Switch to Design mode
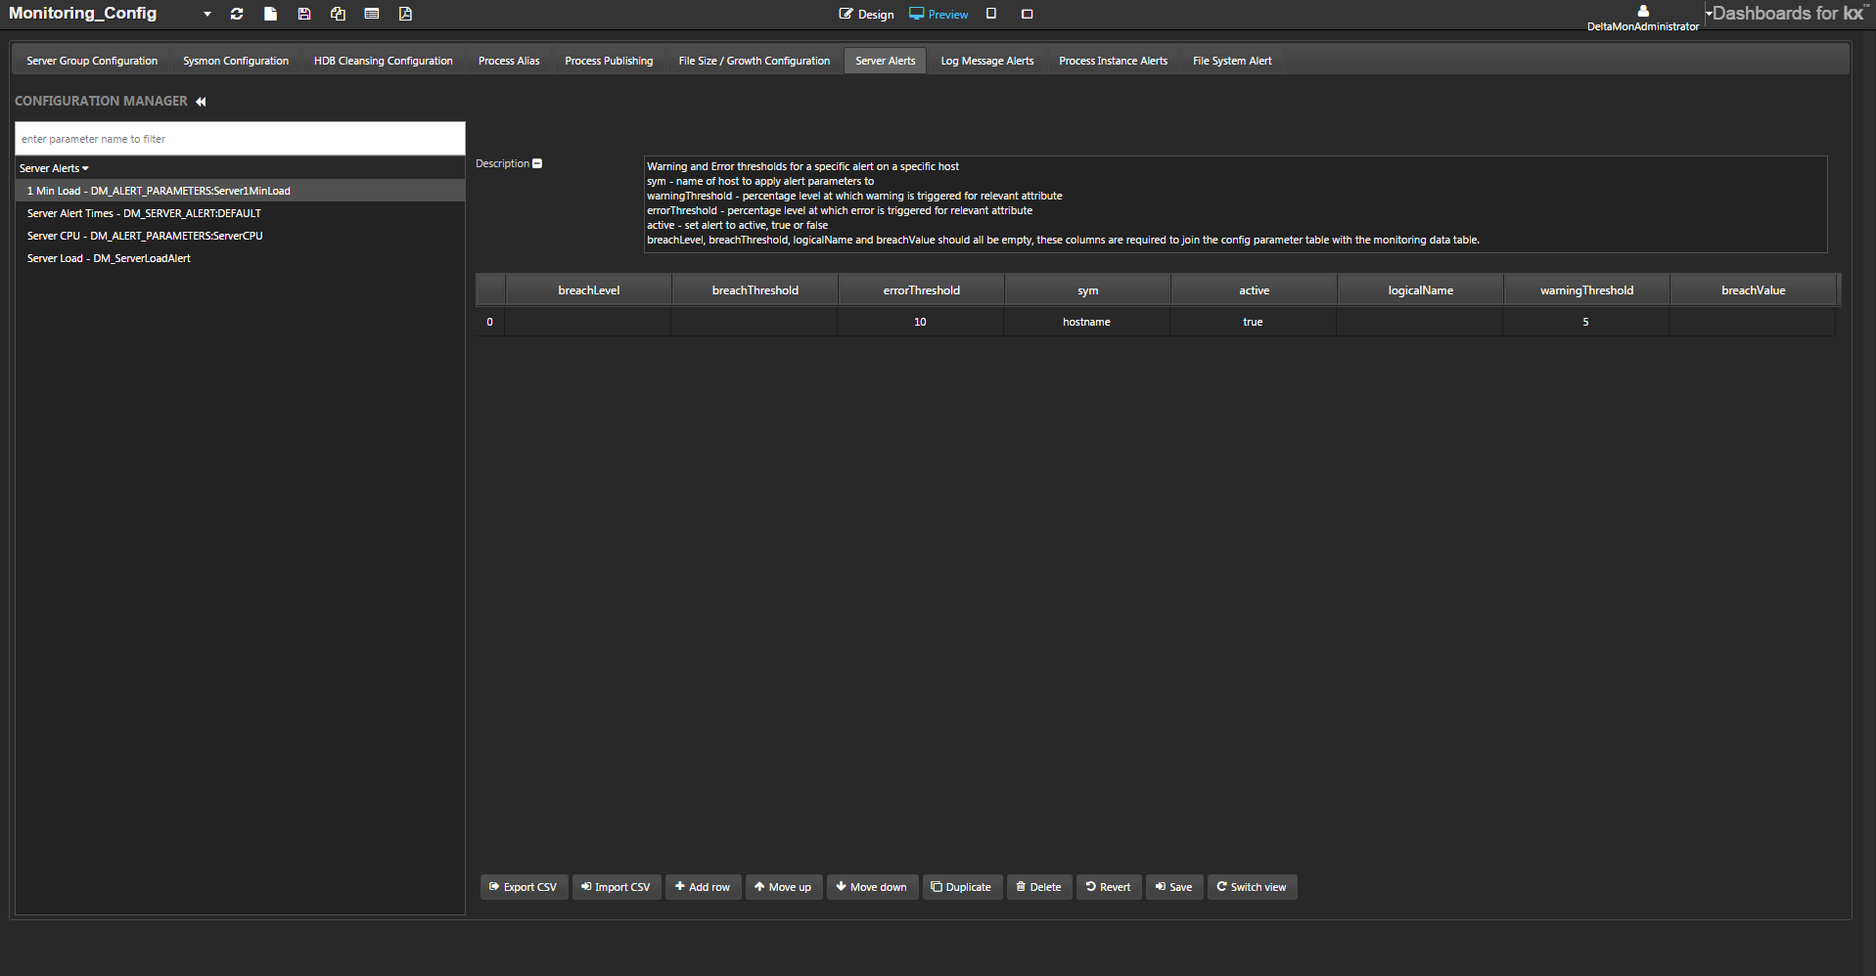Image resolution: width=1876 pixels, height=976 pixels. [866, 14]
